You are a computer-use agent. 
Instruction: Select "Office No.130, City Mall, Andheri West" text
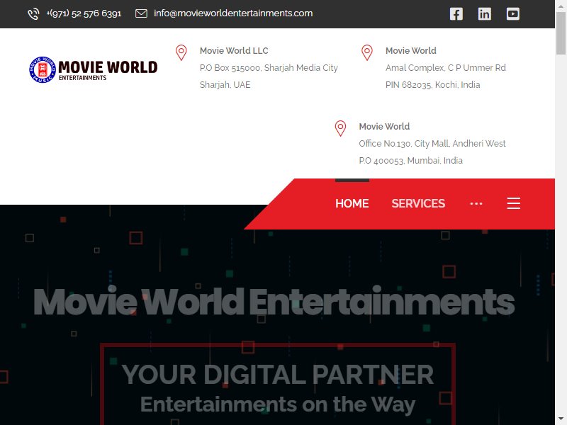432,144
